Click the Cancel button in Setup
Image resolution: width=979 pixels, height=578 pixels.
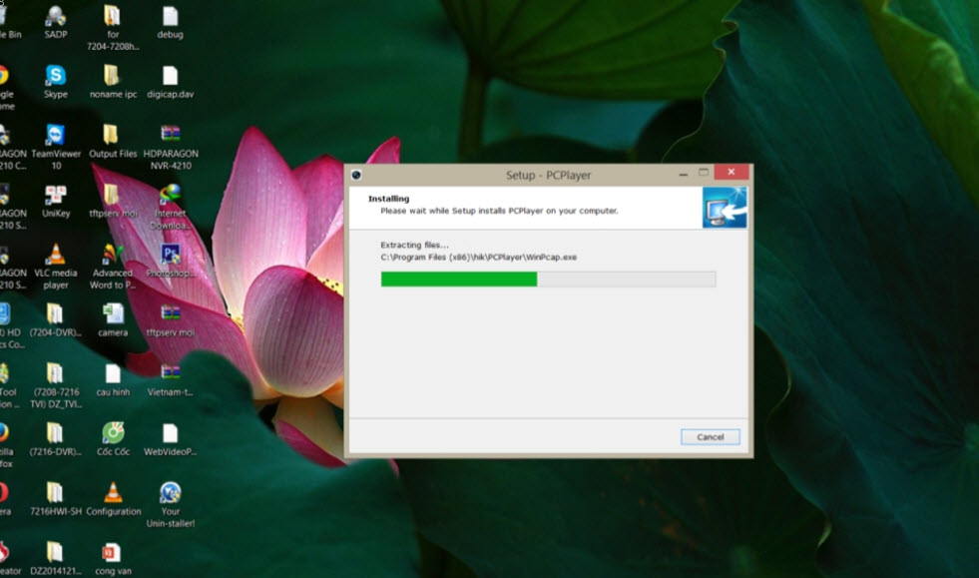(x=710, y=437)
